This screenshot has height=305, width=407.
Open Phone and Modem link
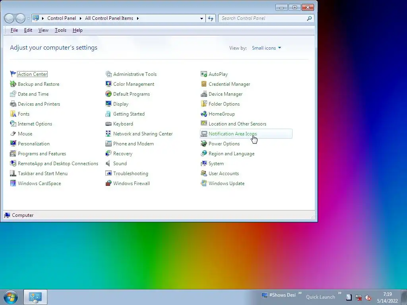point(134,144)
